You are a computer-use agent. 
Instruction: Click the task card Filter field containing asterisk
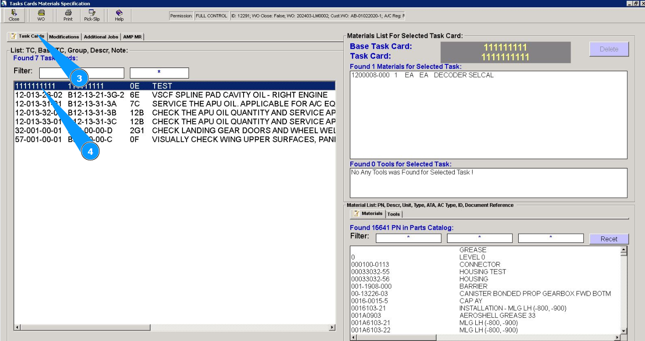tap(159, 73)
